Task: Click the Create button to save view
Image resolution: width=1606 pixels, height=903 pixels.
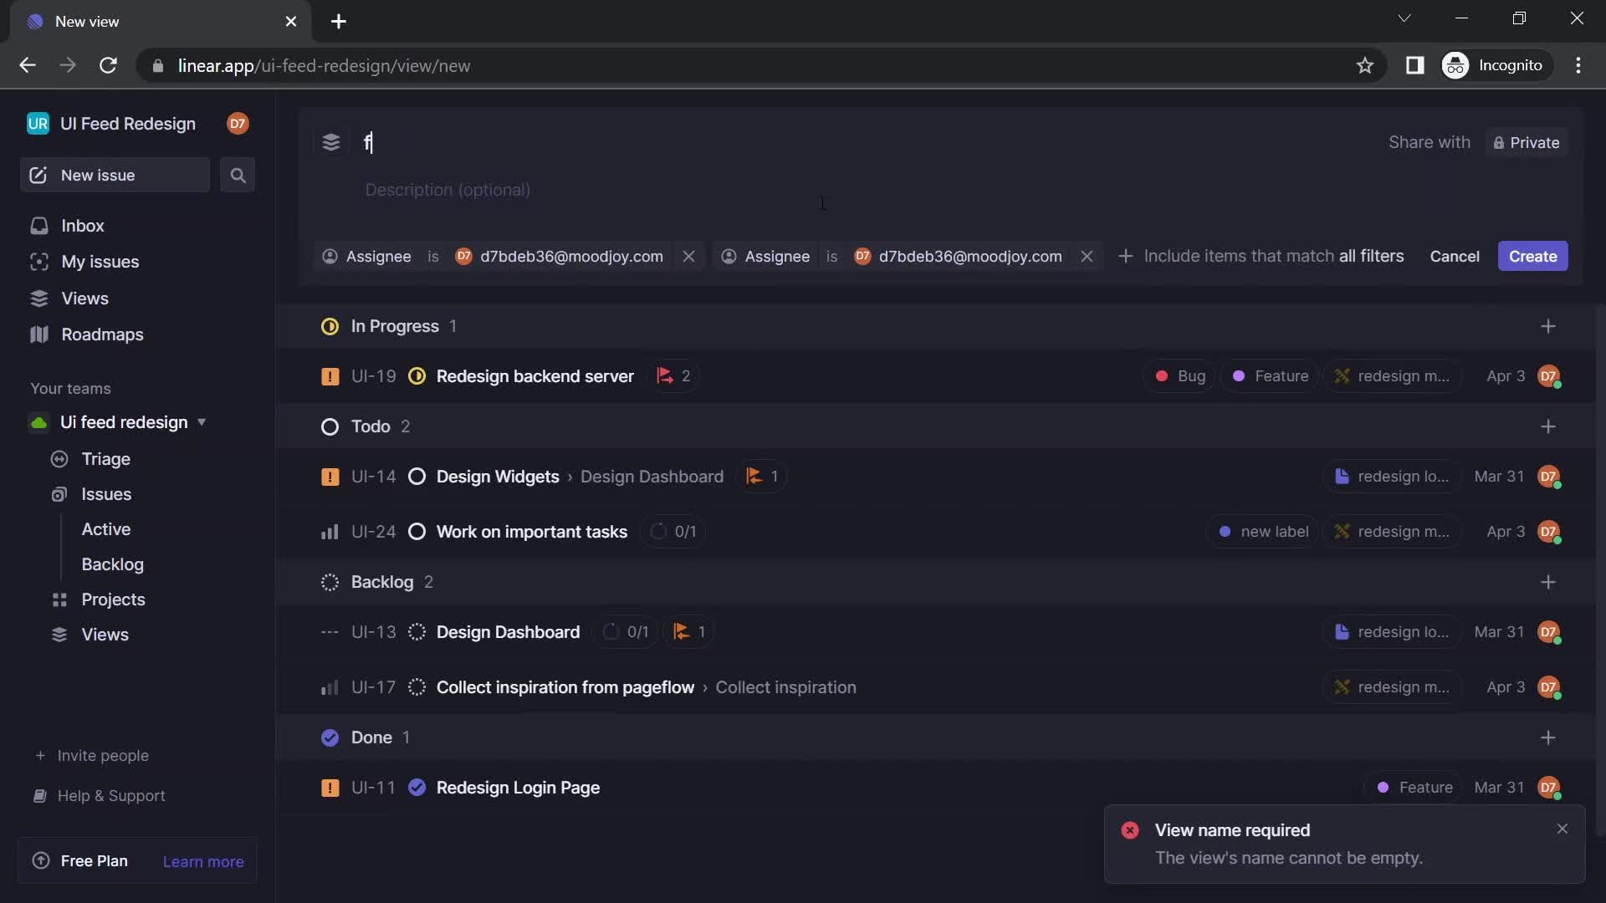Action: coord(1533,255)
